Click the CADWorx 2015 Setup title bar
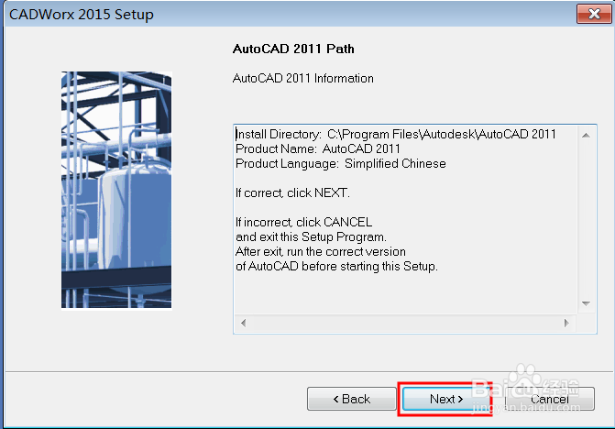The height and width of the screenshot is (429, 615). coord(275,14)
